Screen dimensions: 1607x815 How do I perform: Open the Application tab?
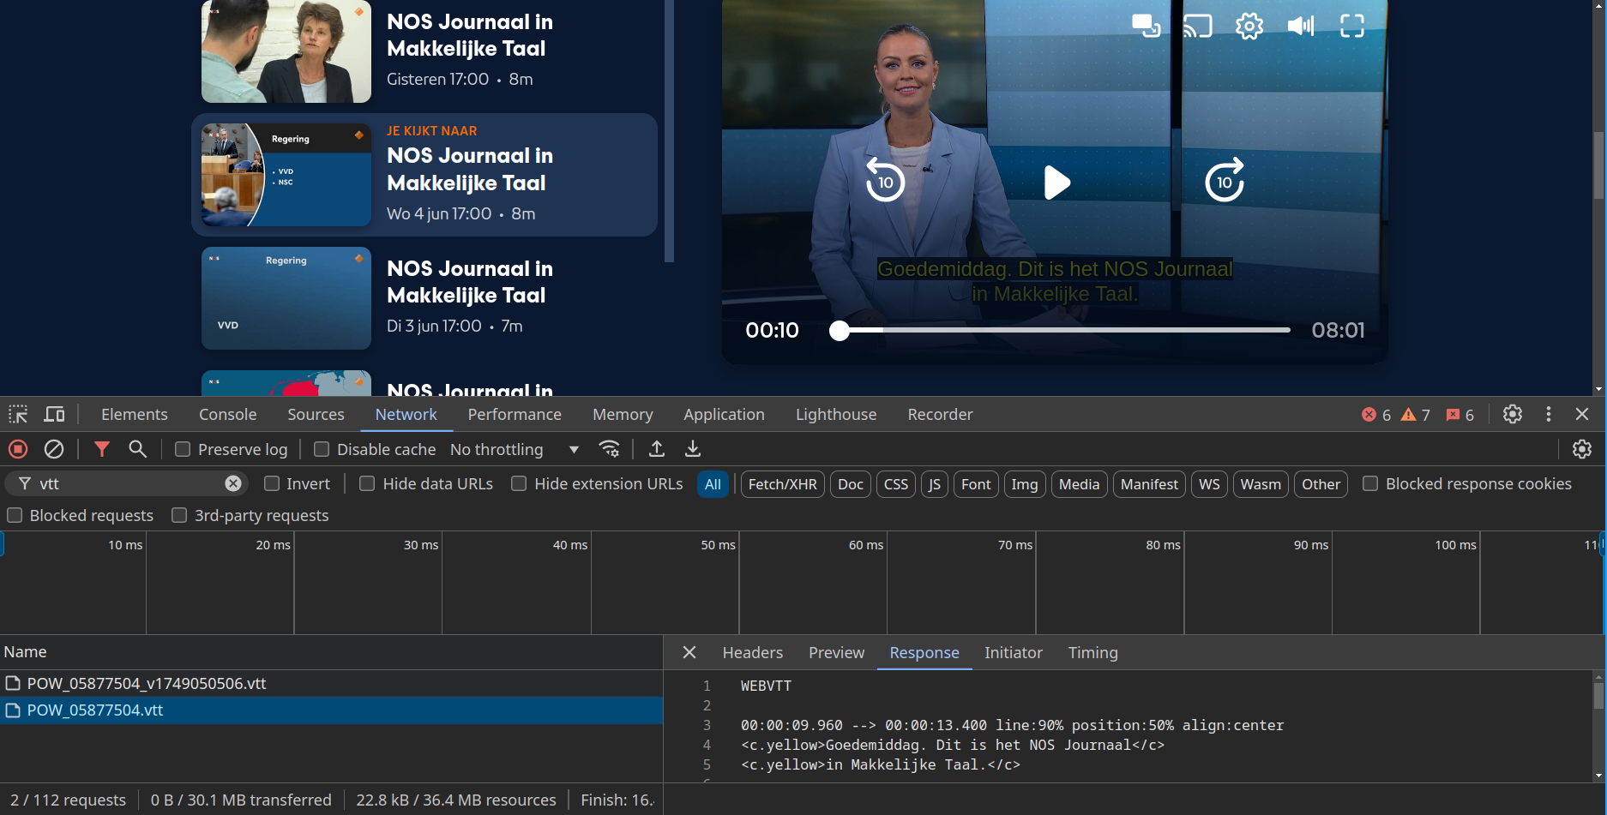[724, 414]
